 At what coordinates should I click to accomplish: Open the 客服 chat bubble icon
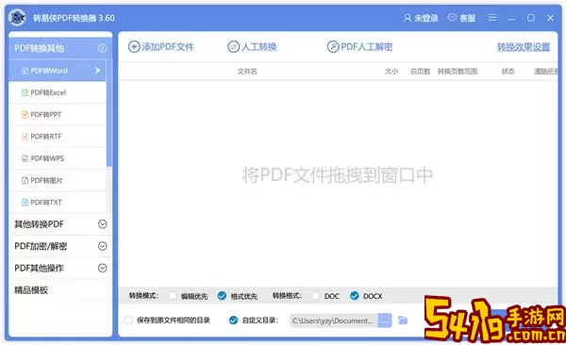452,17
